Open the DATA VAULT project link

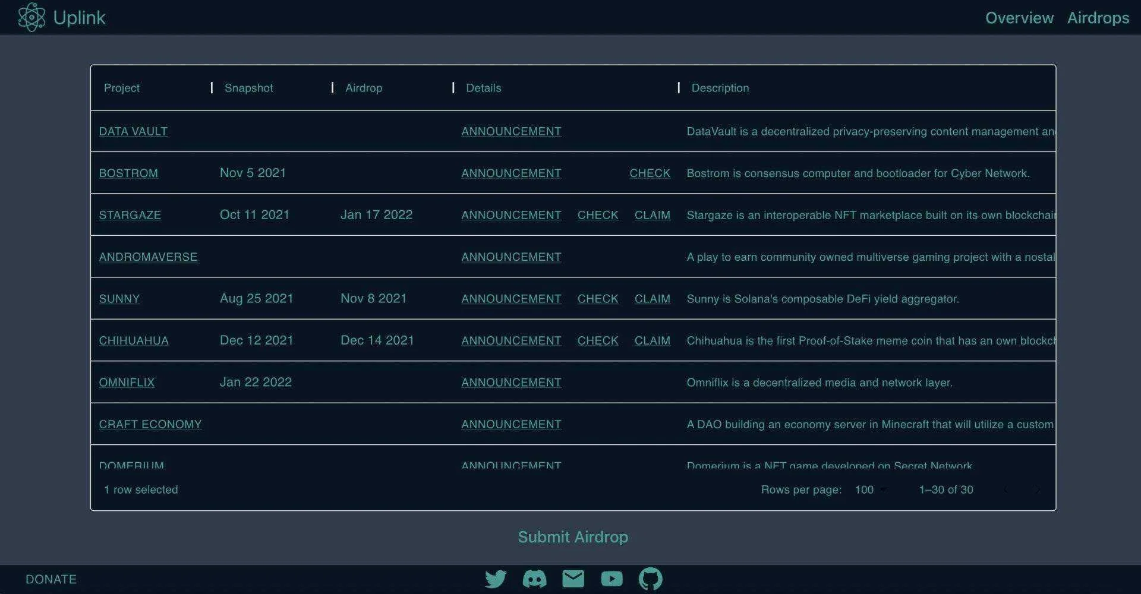click(x=133, y=131)
